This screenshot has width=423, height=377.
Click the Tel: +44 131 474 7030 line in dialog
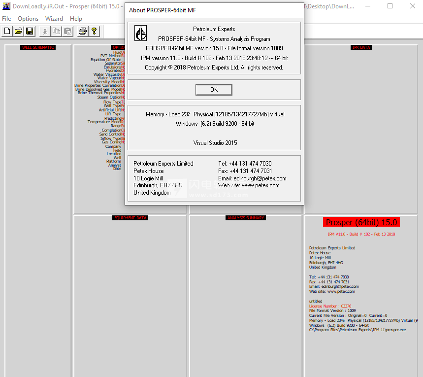(245, 164)
